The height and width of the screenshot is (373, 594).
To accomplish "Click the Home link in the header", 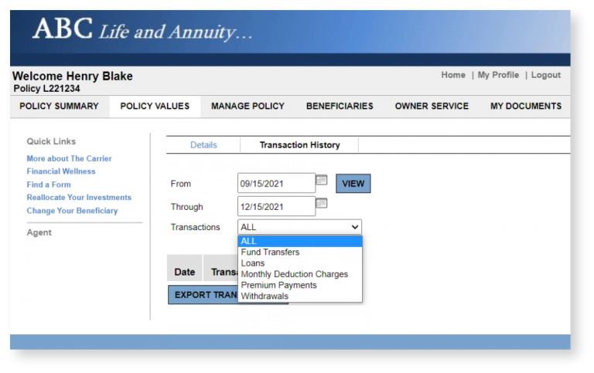I will [x=453, y=75].
